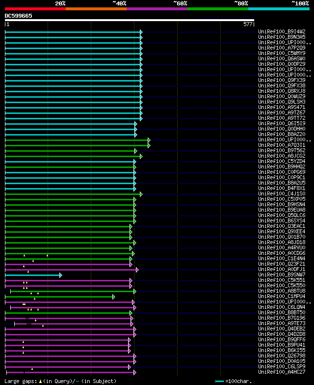The height and width of the screenshot is (385, 314).
Task: Select hit label UniRef100_A7Q3I1
Action: click(282, 145)
